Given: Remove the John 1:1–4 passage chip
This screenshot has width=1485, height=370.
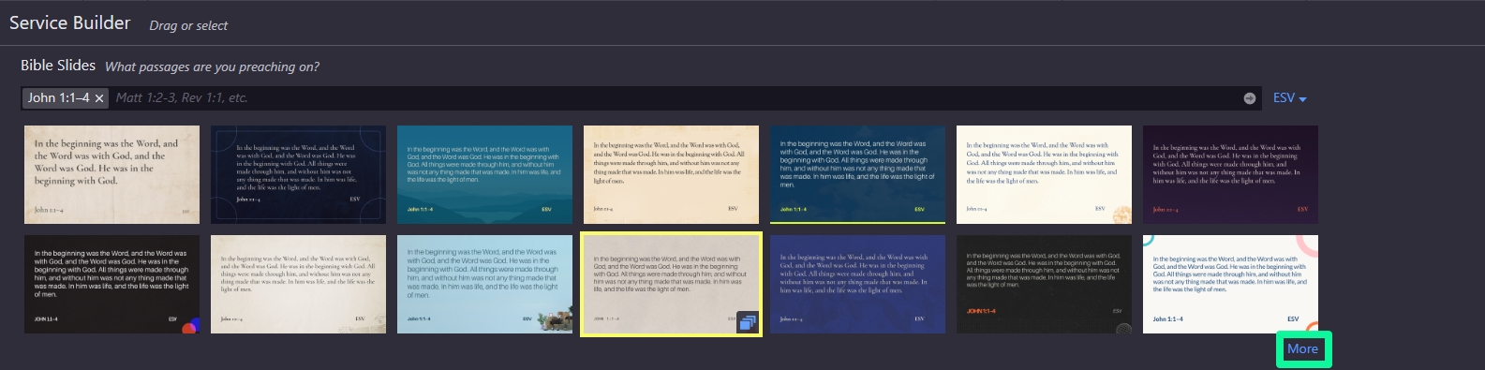Looking at the screenshot, I should [x=99, y=98].
